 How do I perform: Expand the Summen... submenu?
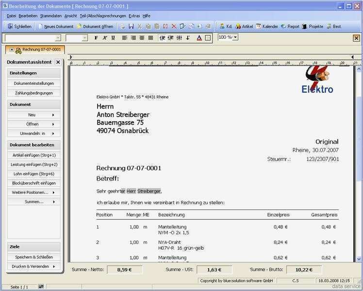tap(34, 202)
